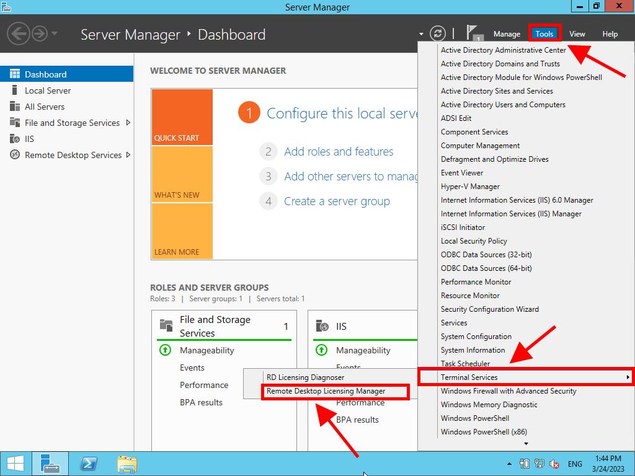The image size is (635, 476).
Task: Click File and Storage Manageability status icon
Action: pyautogui.click(x=165, y=350)
